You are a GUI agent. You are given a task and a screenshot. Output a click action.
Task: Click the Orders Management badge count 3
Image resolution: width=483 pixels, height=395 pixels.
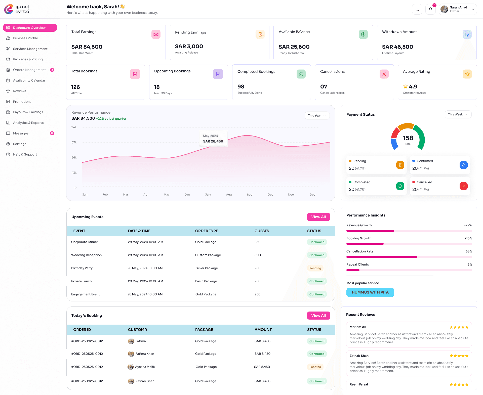52,70
